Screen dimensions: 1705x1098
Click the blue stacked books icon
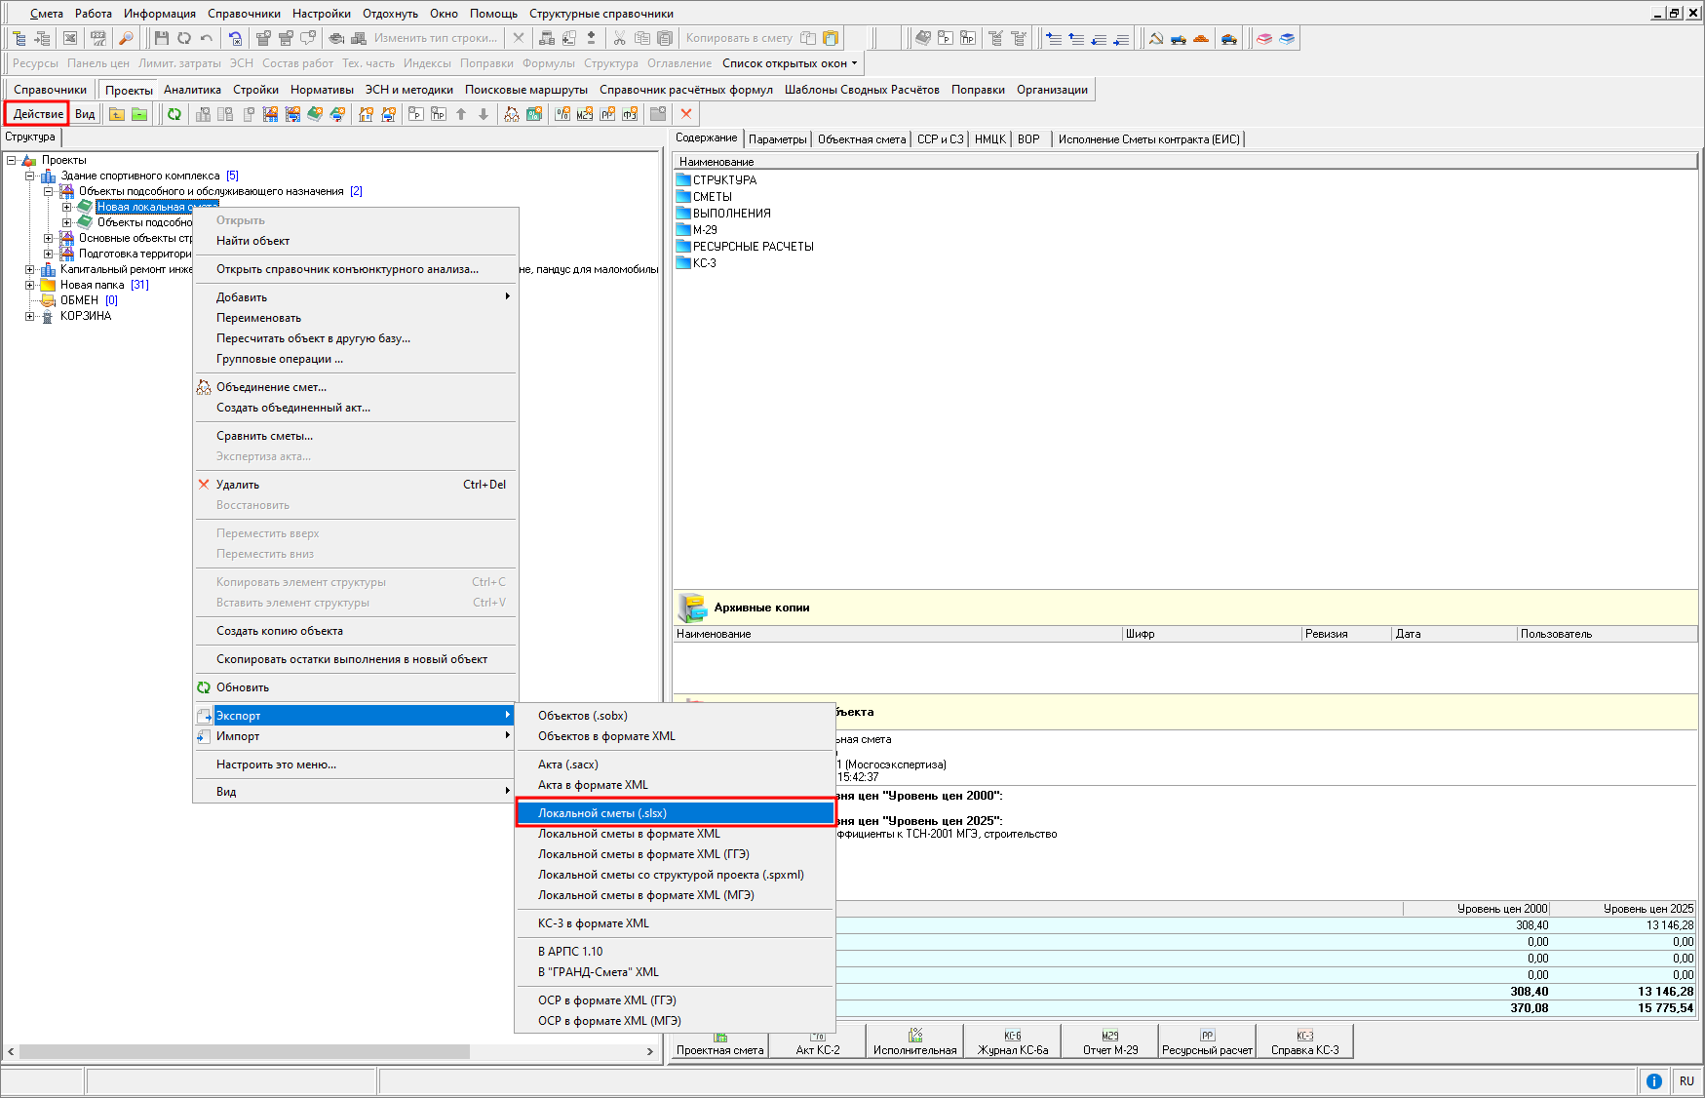click(x=1287, y=38)
